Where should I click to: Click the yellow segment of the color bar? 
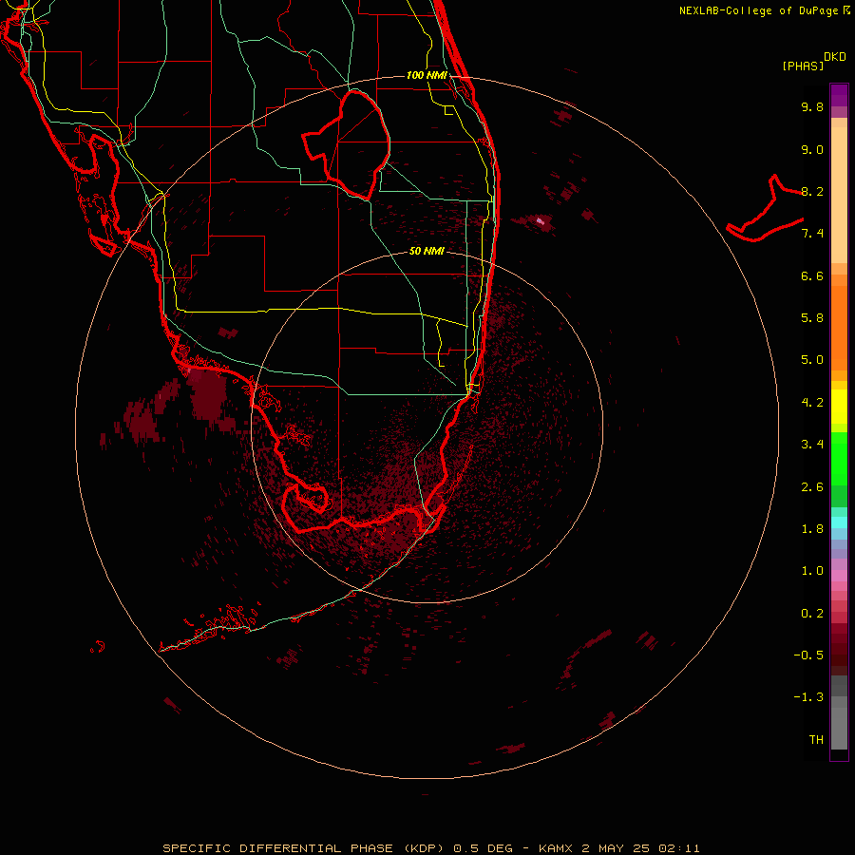point(839,407)
